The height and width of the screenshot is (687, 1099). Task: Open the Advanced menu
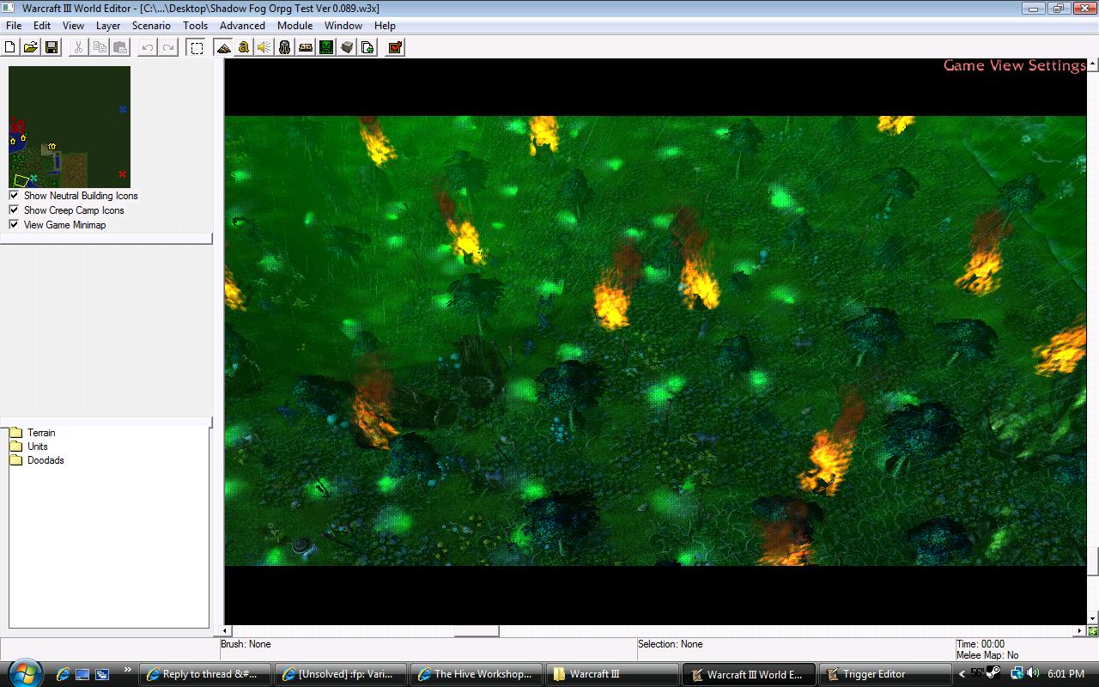click(242, 26)
